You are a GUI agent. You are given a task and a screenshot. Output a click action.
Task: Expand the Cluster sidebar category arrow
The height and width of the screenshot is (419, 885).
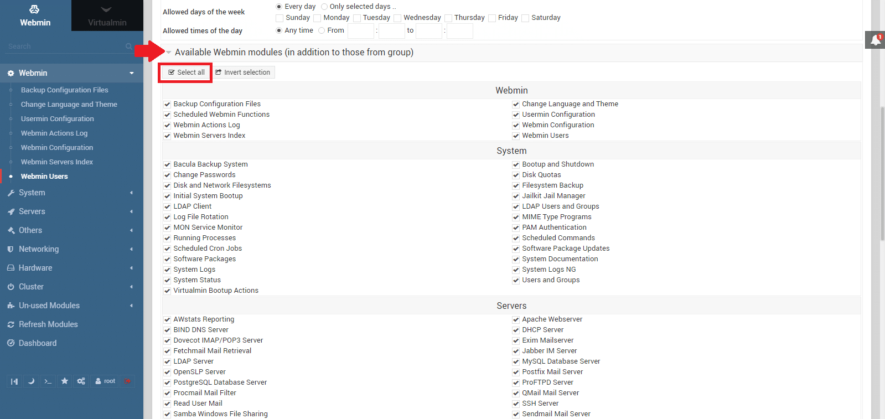tap(132, 287)
